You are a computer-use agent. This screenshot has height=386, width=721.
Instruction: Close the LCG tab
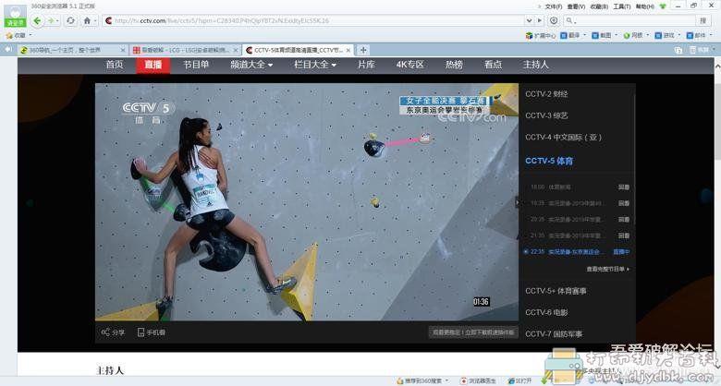point(236,50)
